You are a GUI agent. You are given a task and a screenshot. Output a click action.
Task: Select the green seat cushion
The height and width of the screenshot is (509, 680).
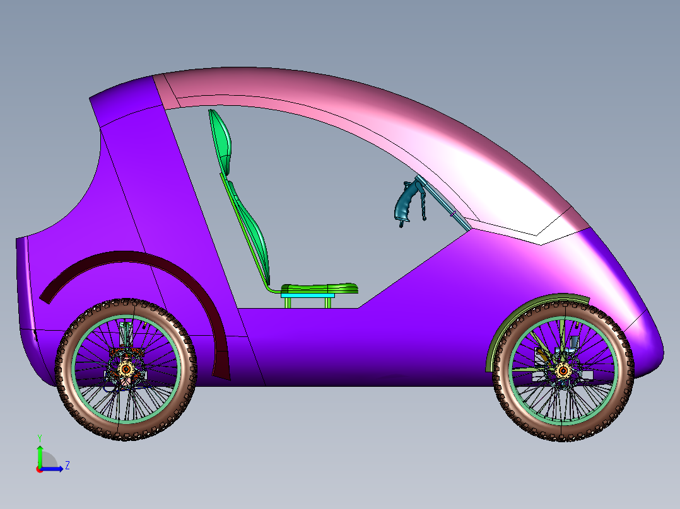coord(320,288)
